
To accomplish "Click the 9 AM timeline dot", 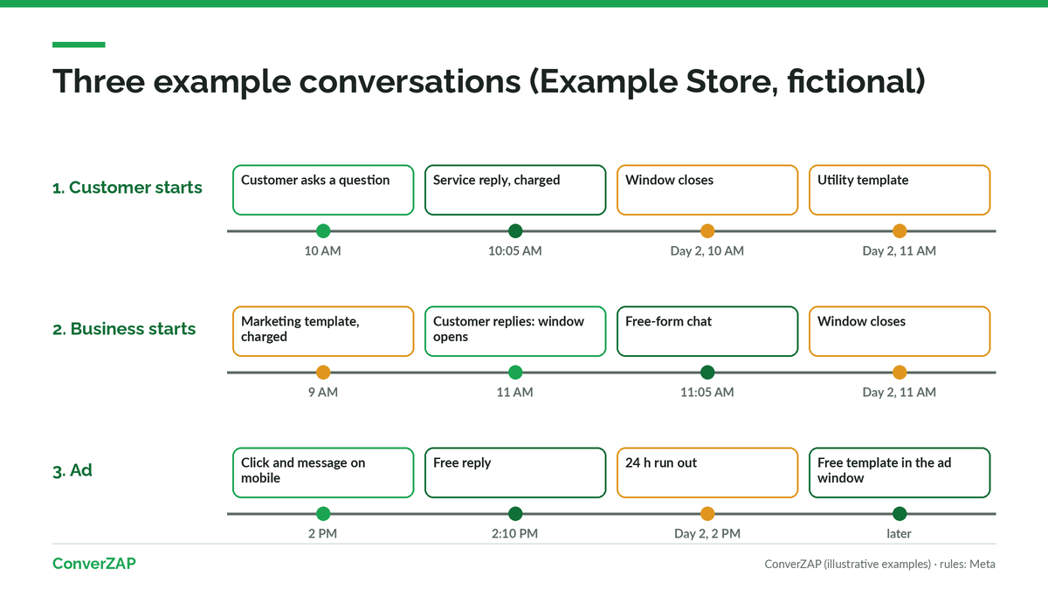I will [323, 373].
